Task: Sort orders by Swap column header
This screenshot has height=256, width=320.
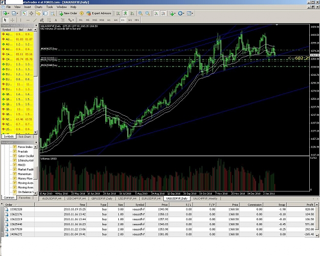Action: point(275,205)
